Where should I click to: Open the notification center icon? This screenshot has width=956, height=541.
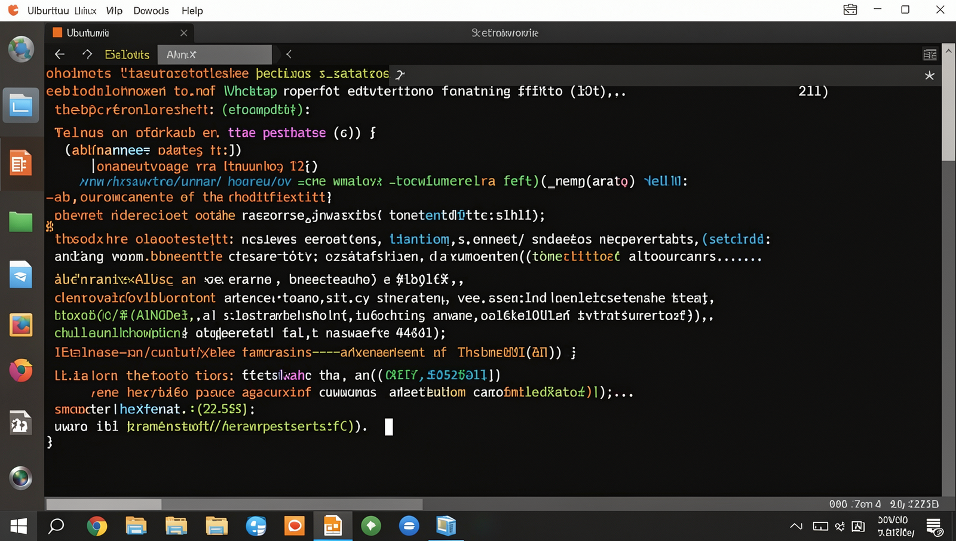point(934,527)
